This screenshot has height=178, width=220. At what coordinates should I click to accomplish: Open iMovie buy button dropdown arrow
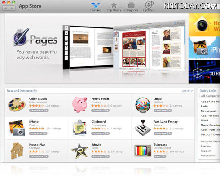107,156
